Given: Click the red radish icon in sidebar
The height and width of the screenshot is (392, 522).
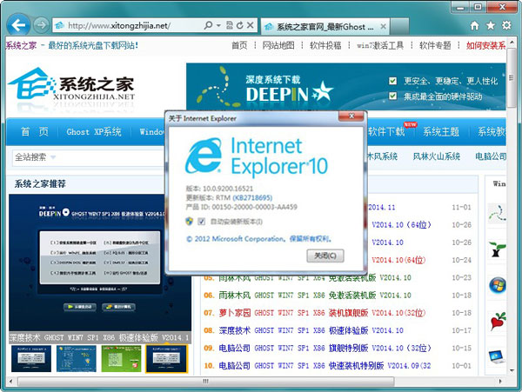Looking at the screenshot, I should pyautogui.click(x=498, y=322).
